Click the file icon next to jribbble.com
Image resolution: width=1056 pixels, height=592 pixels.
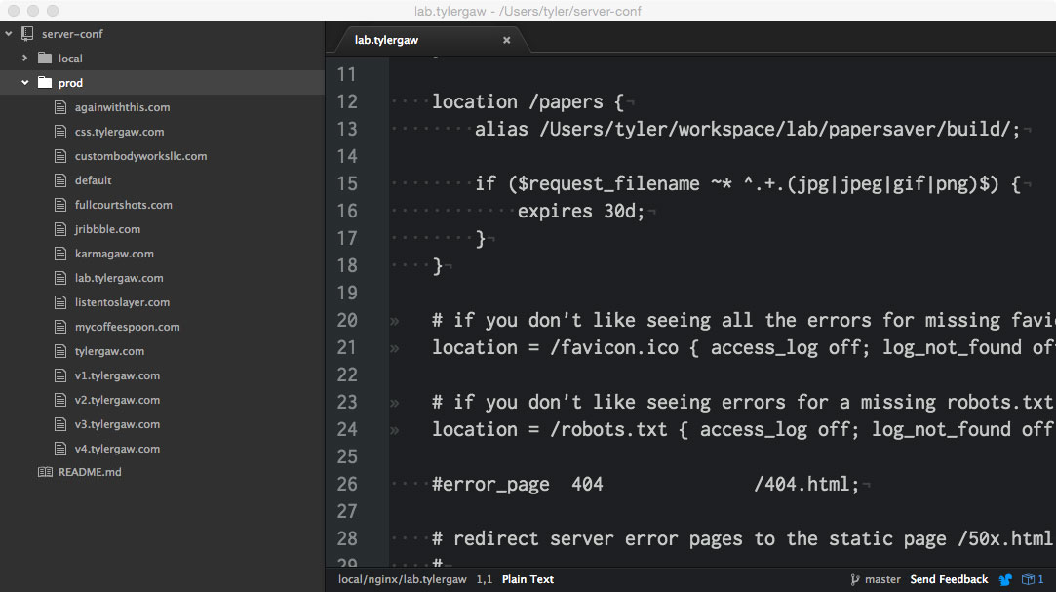point(60,228)
